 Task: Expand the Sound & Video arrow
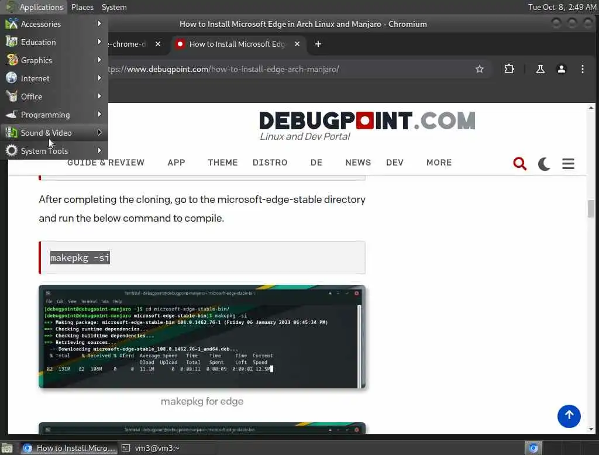(99, 133)
